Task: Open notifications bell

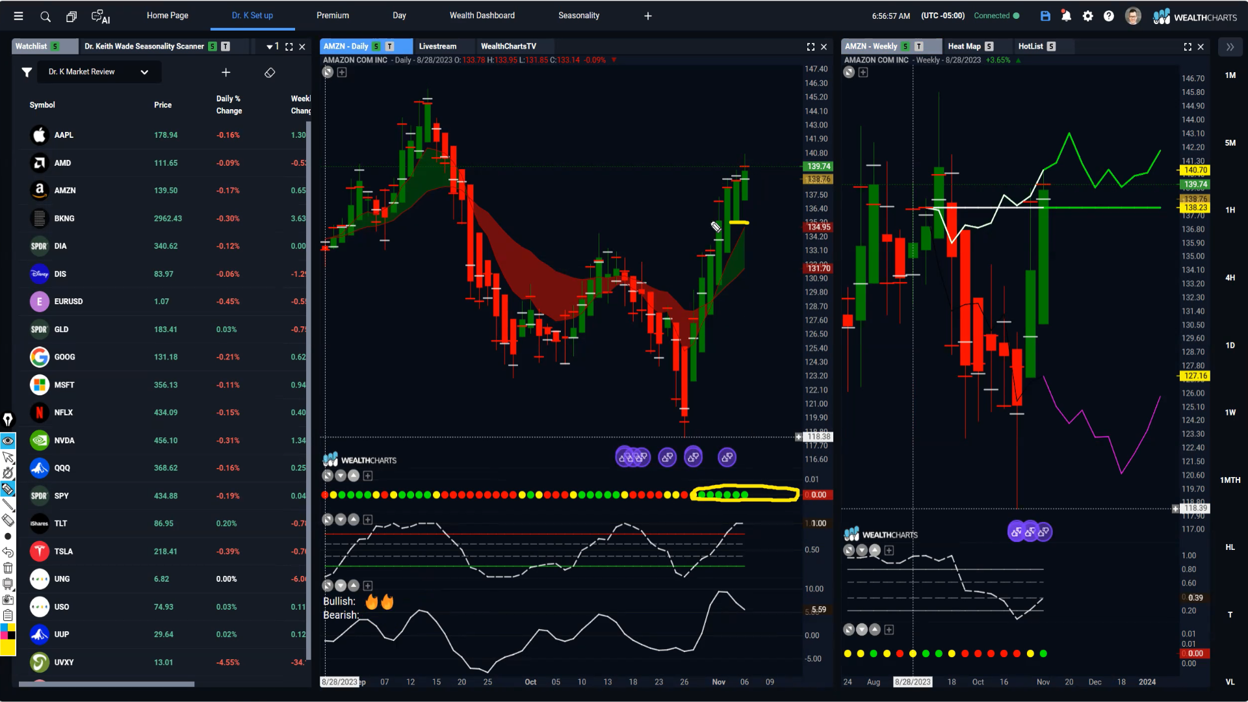Action: pyautogui.click(x=1066, y=16)
